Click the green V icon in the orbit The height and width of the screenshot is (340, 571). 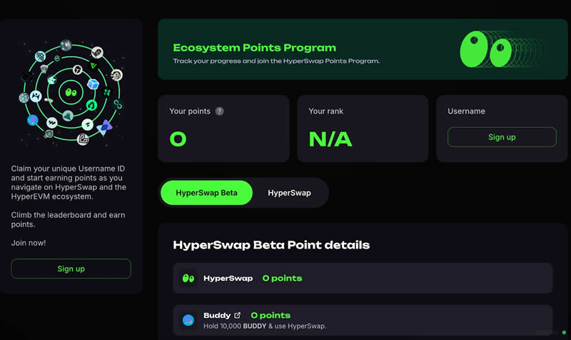coord(94,65)
